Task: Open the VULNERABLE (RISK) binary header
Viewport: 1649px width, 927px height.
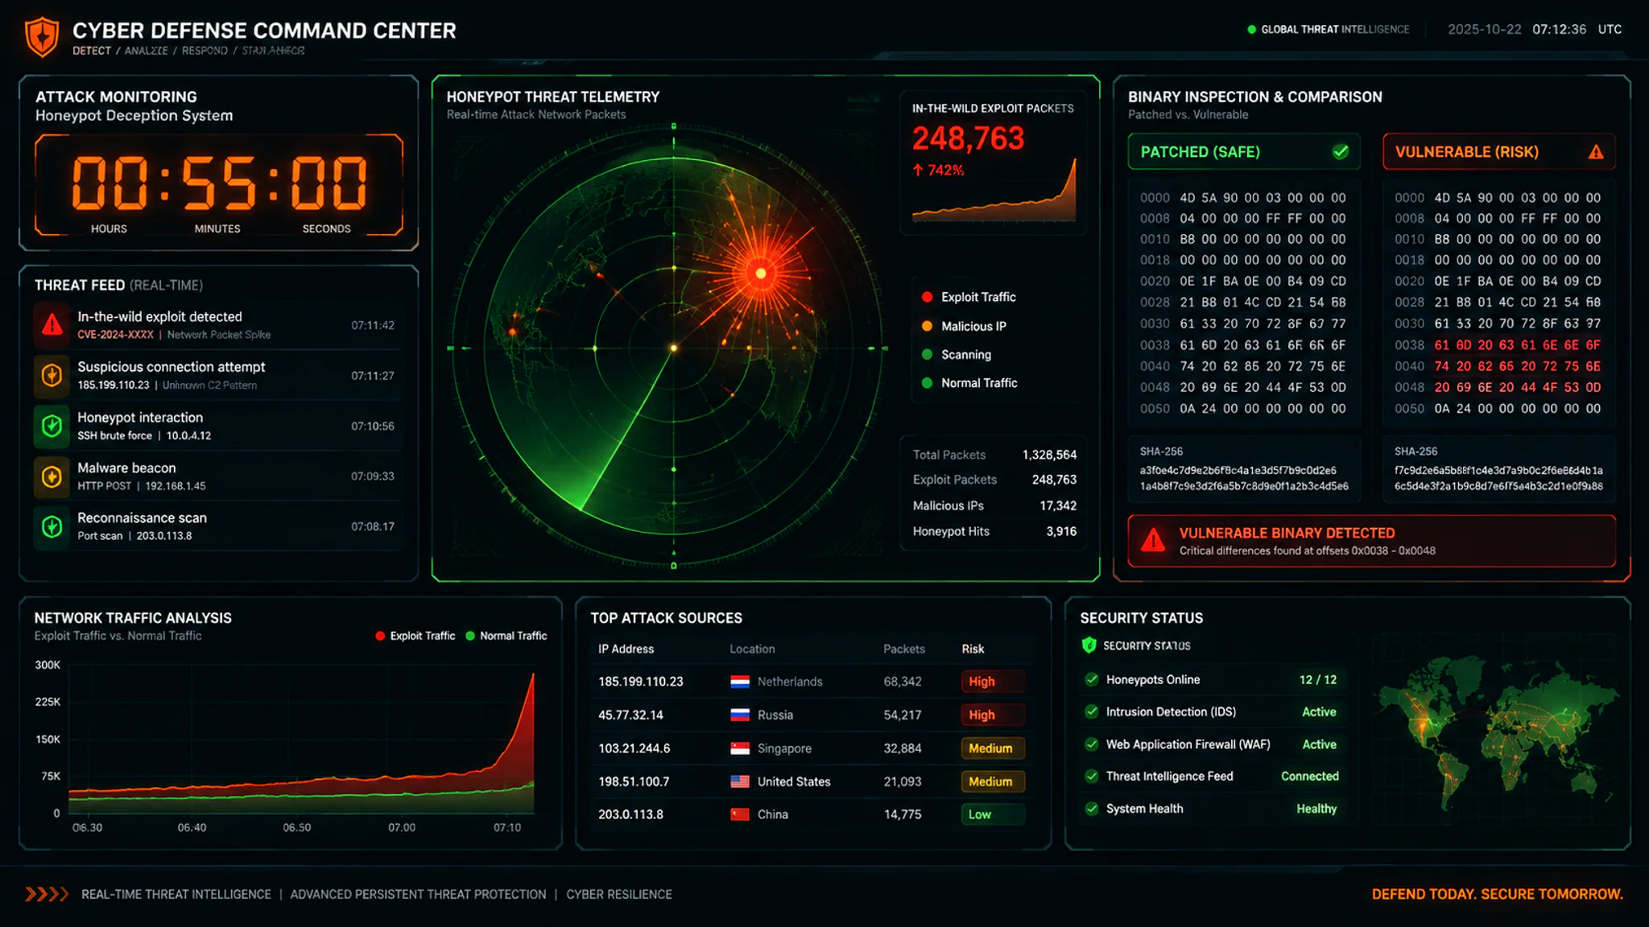Action: tap(1499, 152)
